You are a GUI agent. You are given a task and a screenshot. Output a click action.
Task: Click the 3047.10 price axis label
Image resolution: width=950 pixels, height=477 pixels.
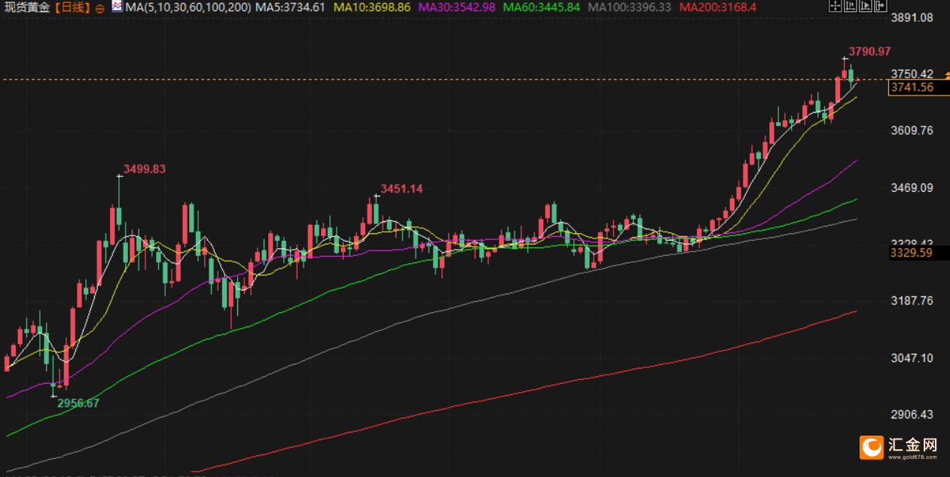click(912, 357)
